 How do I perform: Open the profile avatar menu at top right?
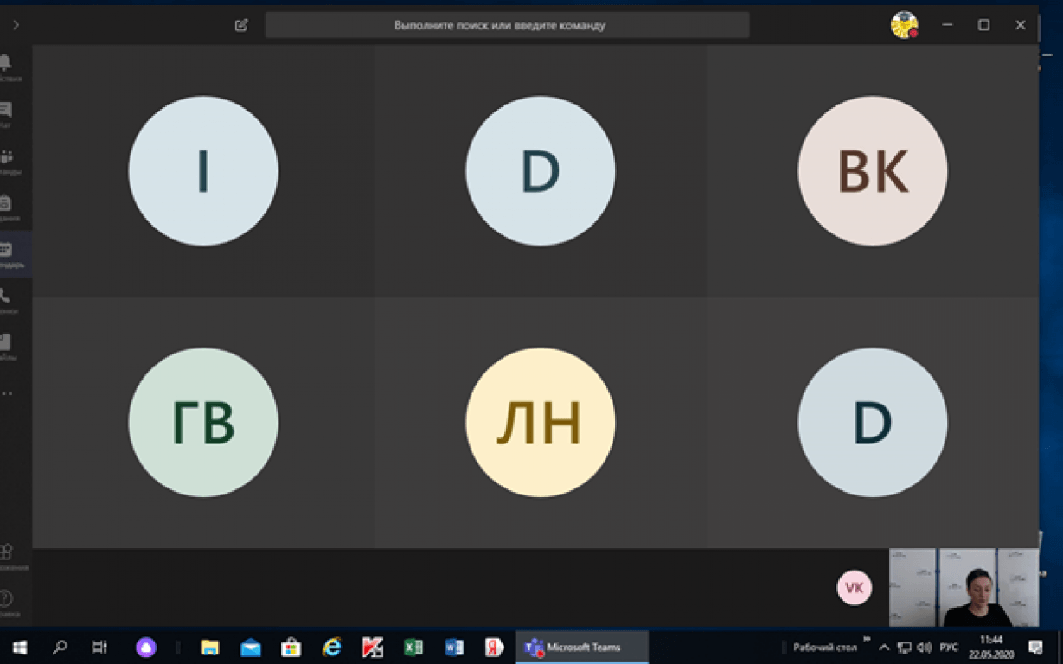pos(904,25)
